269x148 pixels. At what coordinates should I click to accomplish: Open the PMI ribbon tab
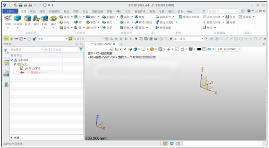click(119, 11)
